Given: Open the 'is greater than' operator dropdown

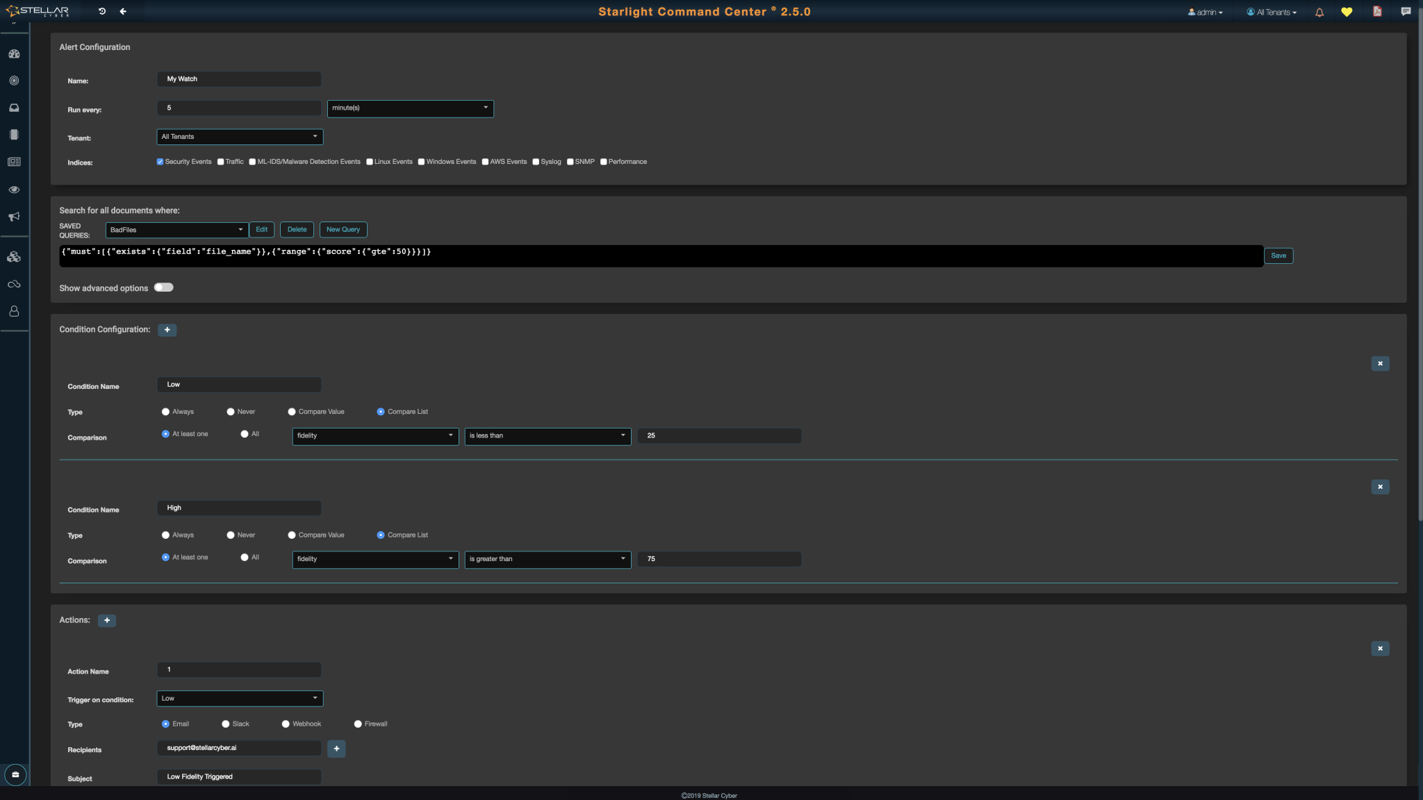Looking at the screenshot, I should tap(547, 559).
